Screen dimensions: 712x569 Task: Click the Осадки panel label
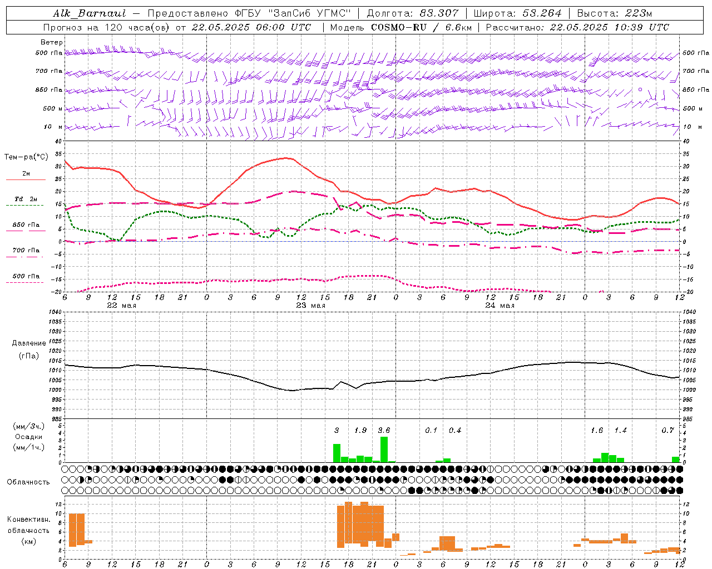(x=28, y=437)
